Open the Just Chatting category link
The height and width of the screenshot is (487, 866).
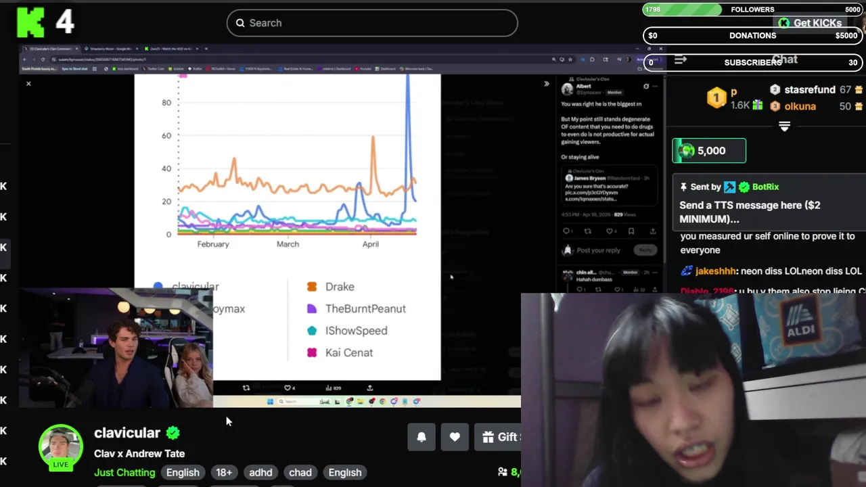click(x=124, y=472)
